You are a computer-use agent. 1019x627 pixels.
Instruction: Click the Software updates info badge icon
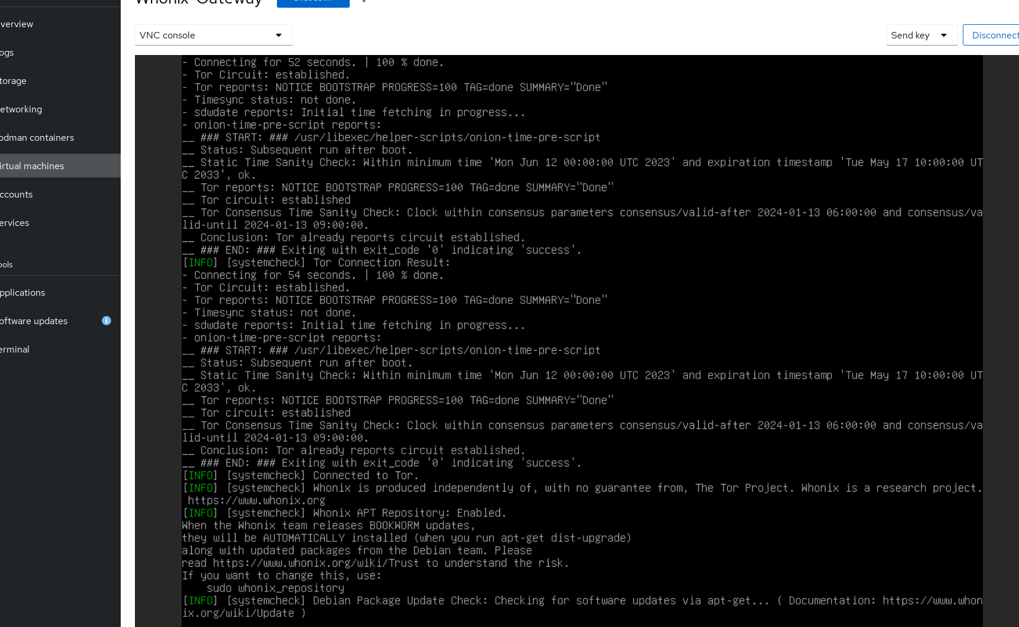click(x=107, y=321)
